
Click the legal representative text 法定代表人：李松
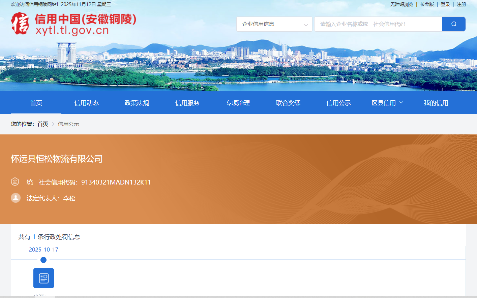tap(51, 198)
